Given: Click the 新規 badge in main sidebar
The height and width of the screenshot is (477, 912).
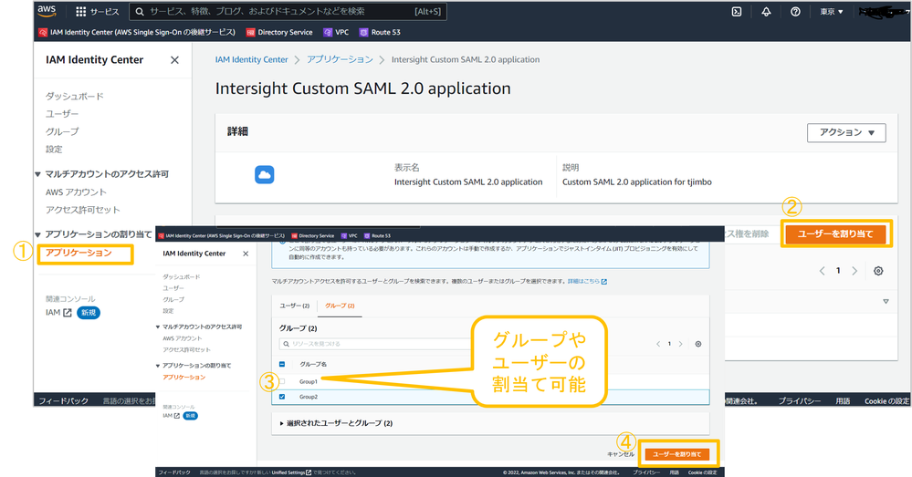Looking at the screenshot, I should point(89,313).
